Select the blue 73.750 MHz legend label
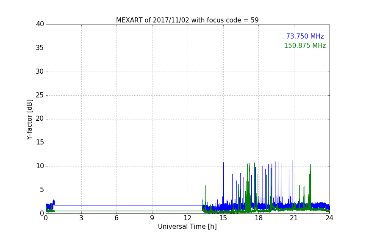366x244 pixels. point(305,36)
